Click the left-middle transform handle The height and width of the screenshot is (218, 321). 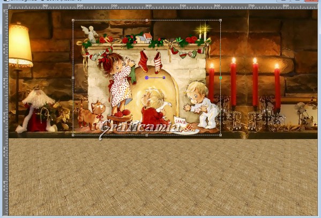coord(73,78)
